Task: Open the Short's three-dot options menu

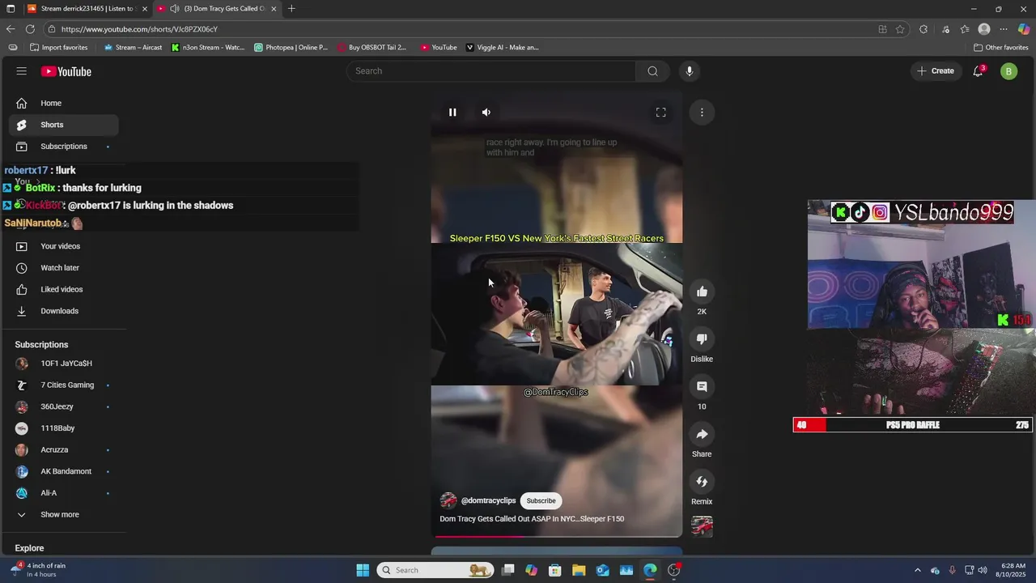Action: point(702,113)
